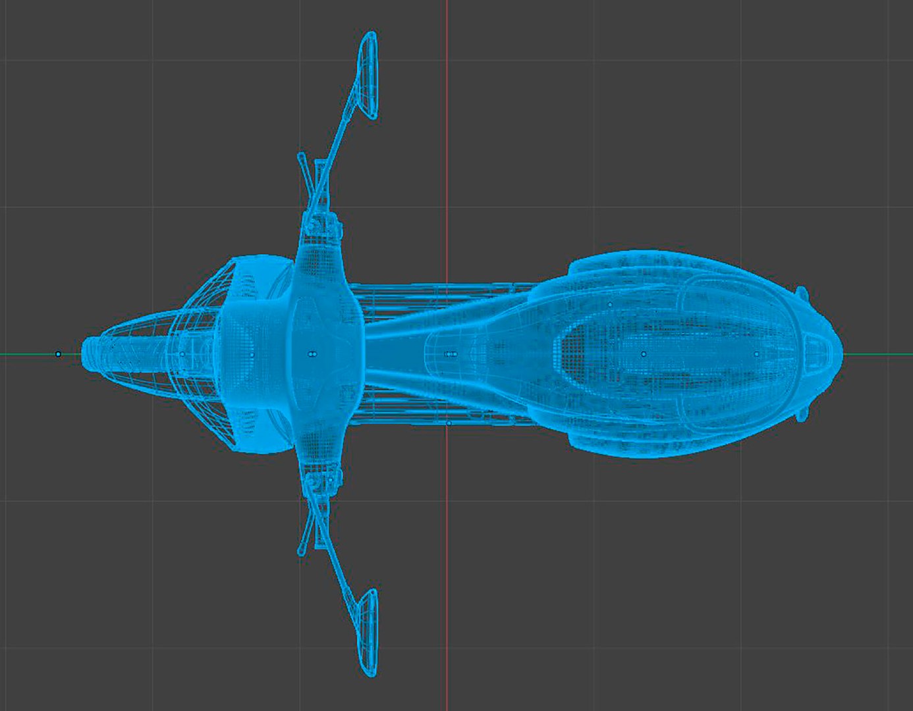Select the tail light at the rear tip
The width and height of the screenshot is (913, 711).
click(816, 354)
